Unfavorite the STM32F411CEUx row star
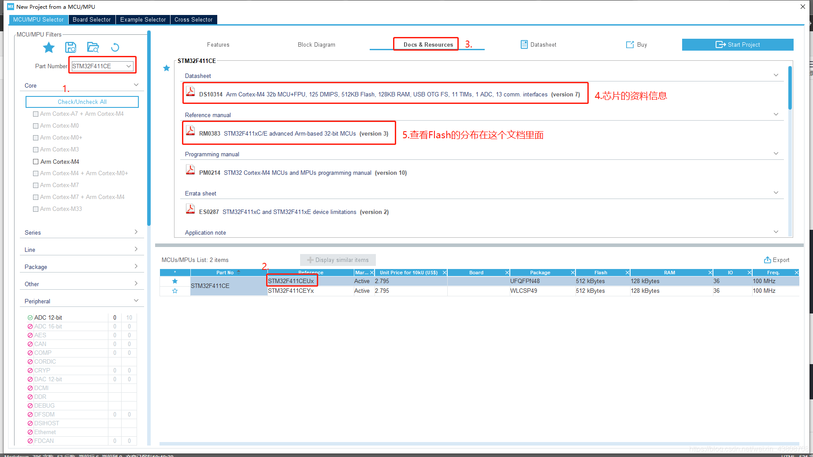The height and width of the screenshot is (457, 813). (175, 281)
